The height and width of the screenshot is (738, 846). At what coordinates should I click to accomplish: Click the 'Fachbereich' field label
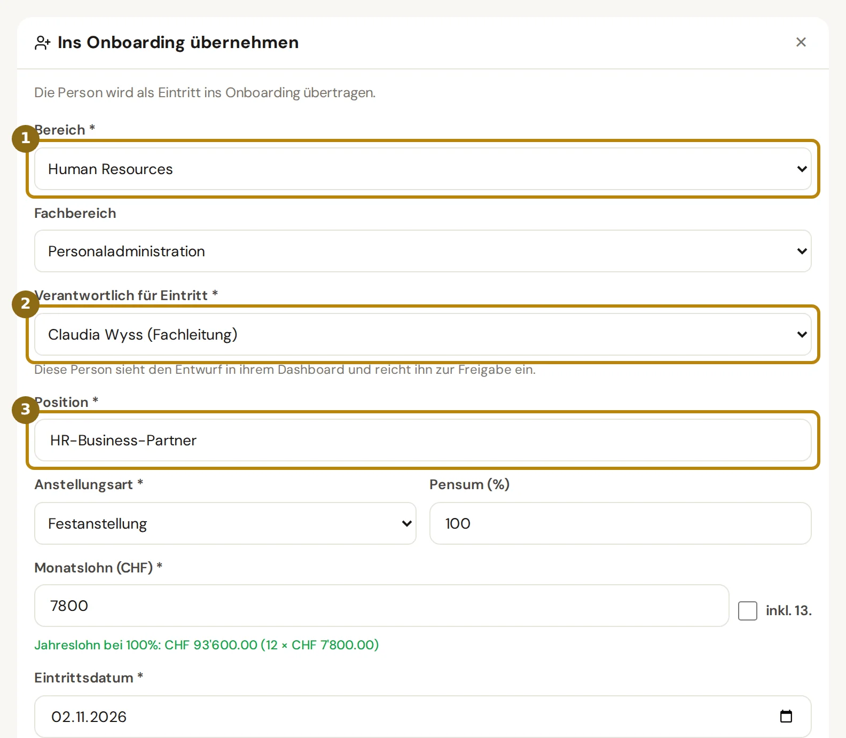coord(75,214)
